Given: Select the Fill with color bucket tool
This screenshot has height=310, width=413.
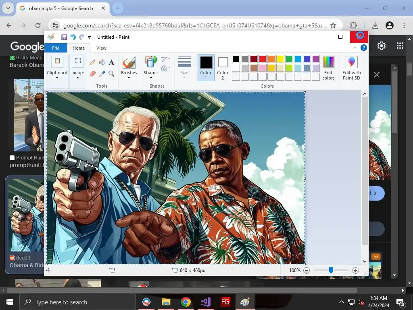Looking at the screenshot, I should [102, 63].
